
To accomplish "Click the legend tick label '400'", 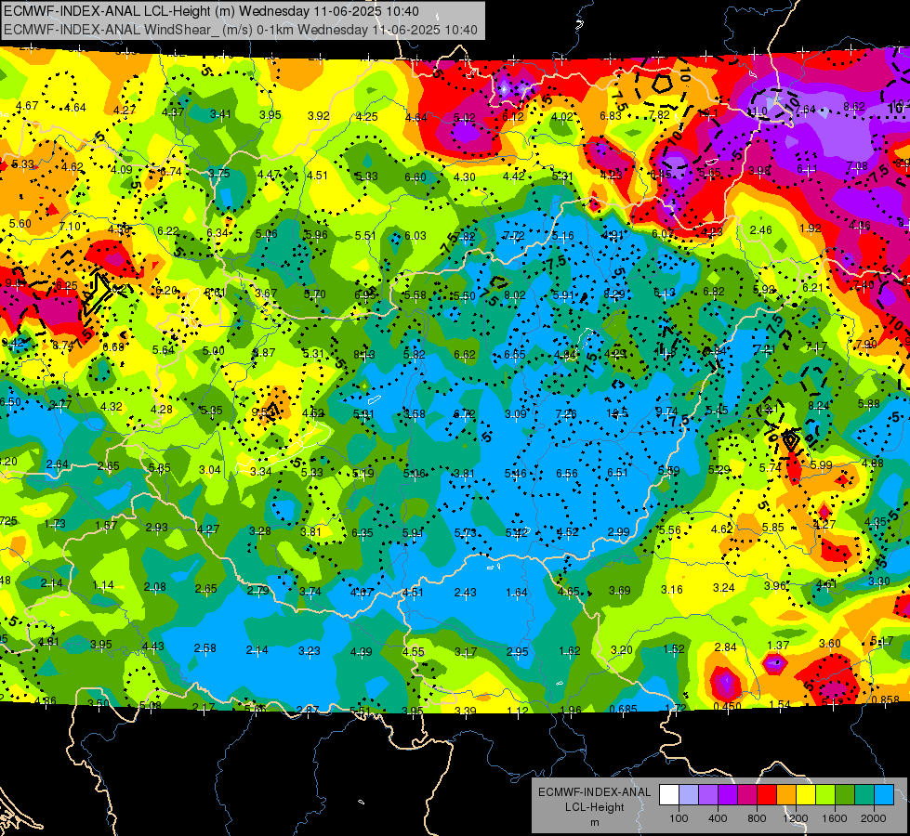I will [718, 818].
